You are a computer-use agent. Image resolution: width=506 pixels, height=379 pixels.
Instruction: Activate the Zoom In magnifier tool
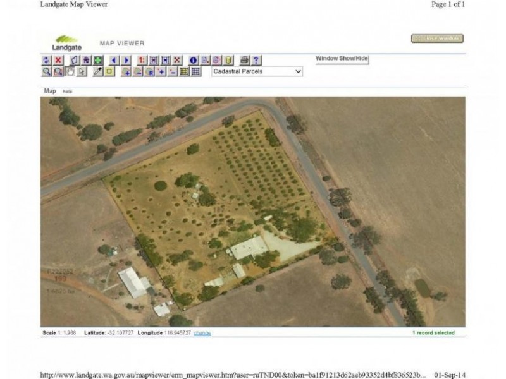45,71
